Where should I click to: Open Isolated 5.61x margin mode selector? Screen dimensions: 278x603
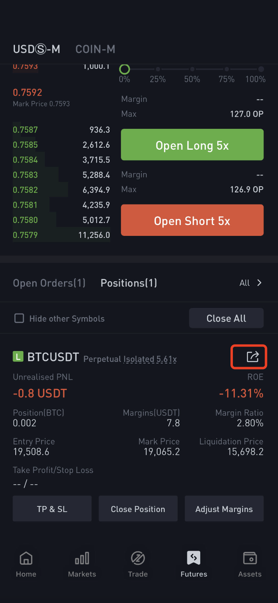pos(150,359)
